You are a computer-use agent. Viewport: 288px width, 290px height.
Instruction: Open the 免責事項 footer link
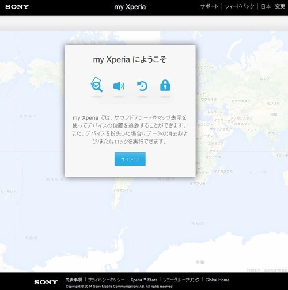(x=74, y=280)
